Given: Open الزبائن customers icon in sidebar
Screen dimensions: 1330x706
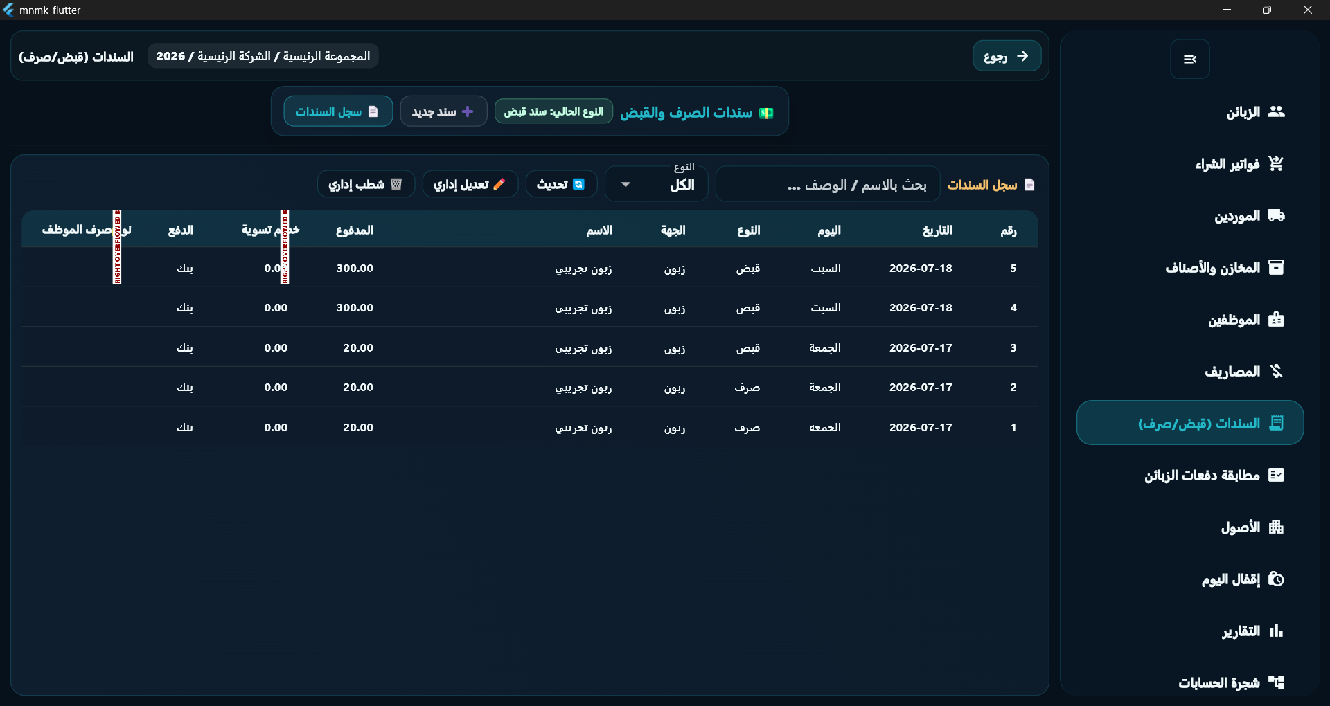Looking at the screenshot, I should click(1276, 111).
